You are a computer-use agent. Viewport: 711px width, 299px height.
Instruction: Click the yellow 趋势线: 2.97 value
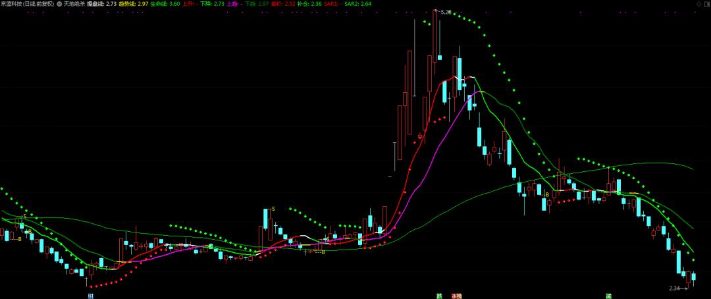point(134,4)
